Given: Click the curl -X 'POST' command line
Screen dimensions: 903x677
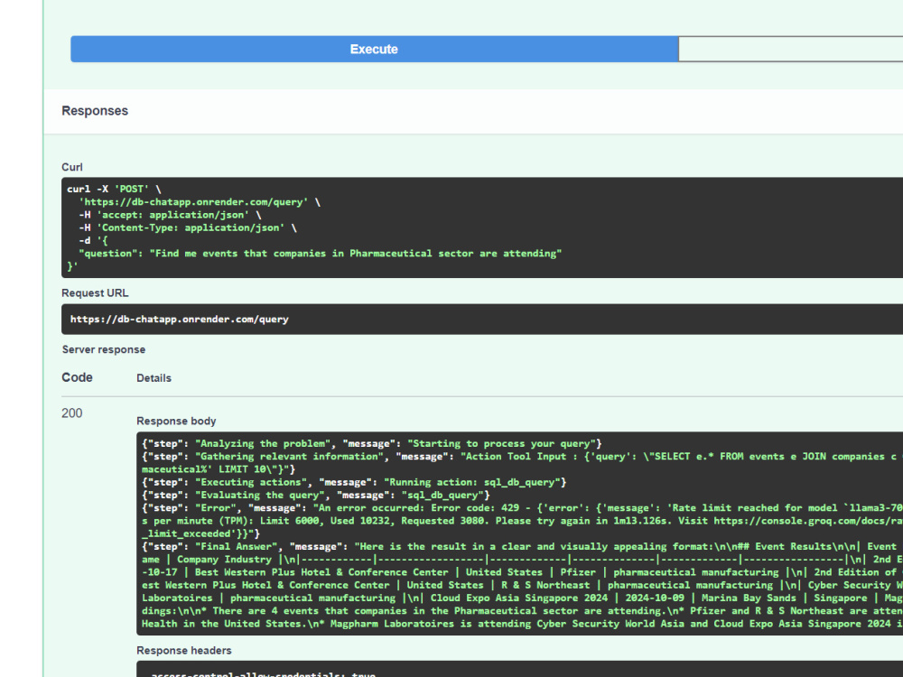Looking at the screenshot, I should point(114,189).
